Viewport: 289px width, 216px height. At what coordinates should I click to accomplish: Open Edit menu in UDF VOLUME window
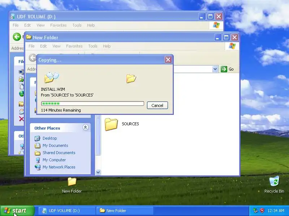coord(27,25)
